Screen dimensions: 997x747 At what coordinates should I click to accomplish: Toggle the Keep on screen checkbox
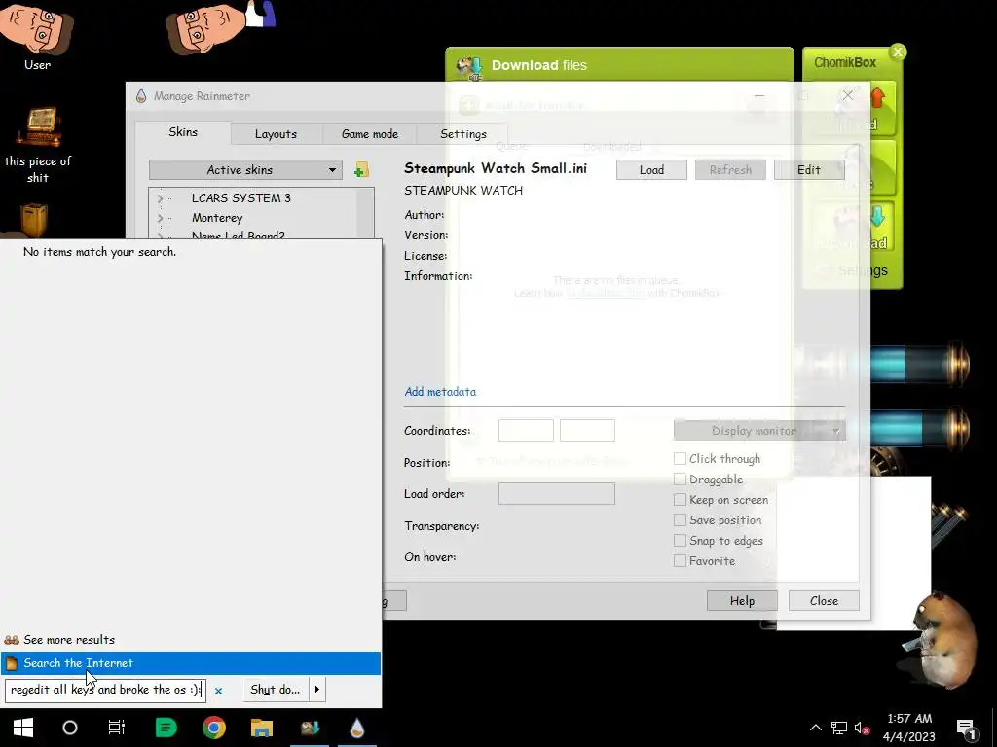click(x=680, y=499)
